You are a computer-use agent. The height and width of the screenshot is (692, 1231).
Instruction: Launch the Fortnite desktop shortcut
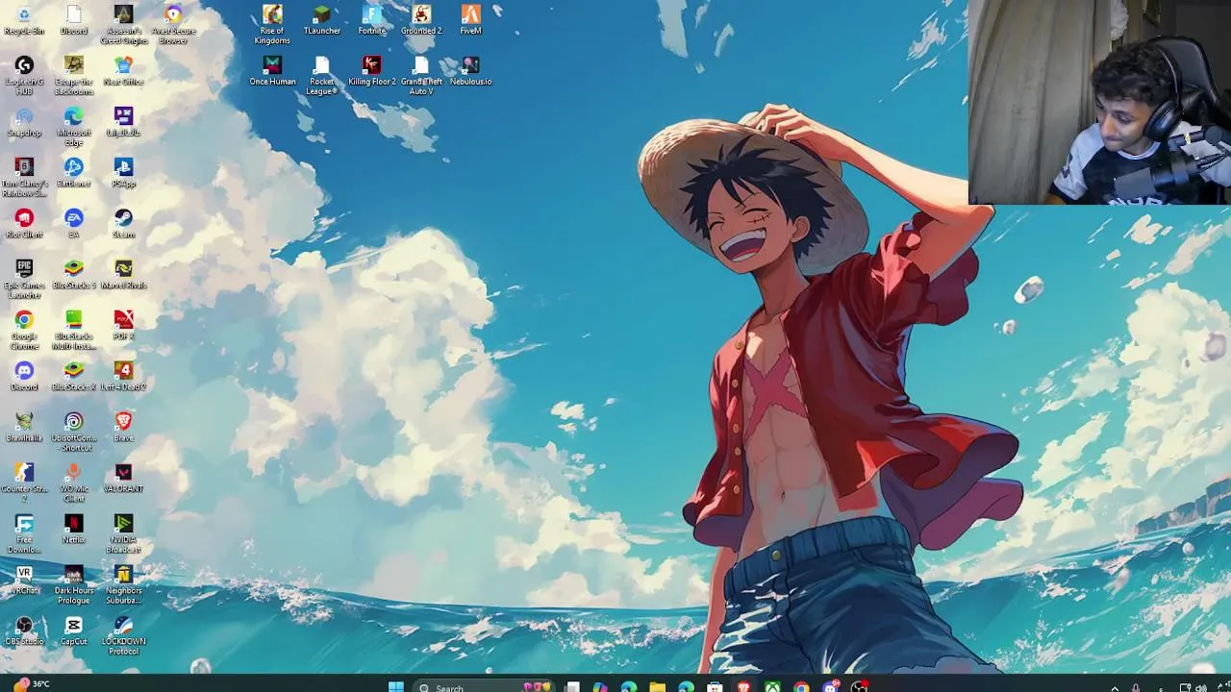click(372, 20)
